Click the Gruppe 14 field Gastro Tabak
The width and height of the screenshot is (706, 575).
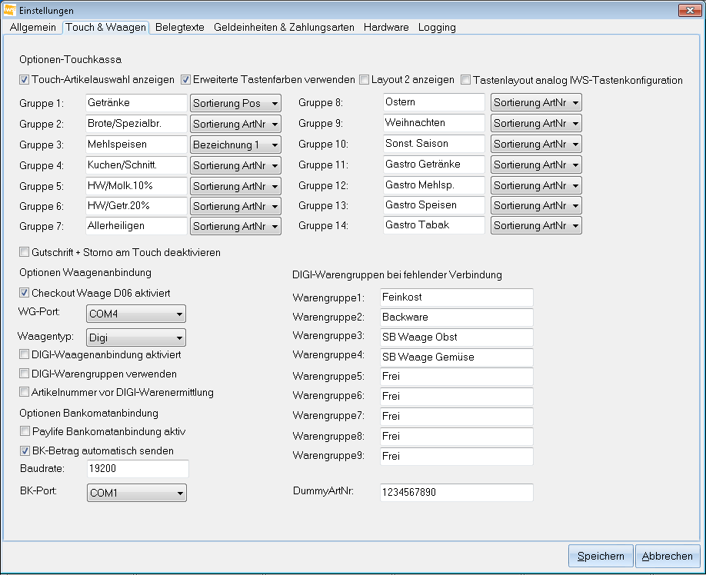(434, 224)
